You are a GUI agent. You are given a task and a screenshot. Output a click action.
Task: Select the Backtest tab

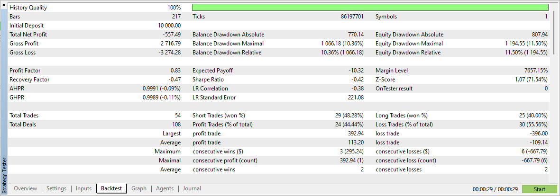tap(111, 188)
